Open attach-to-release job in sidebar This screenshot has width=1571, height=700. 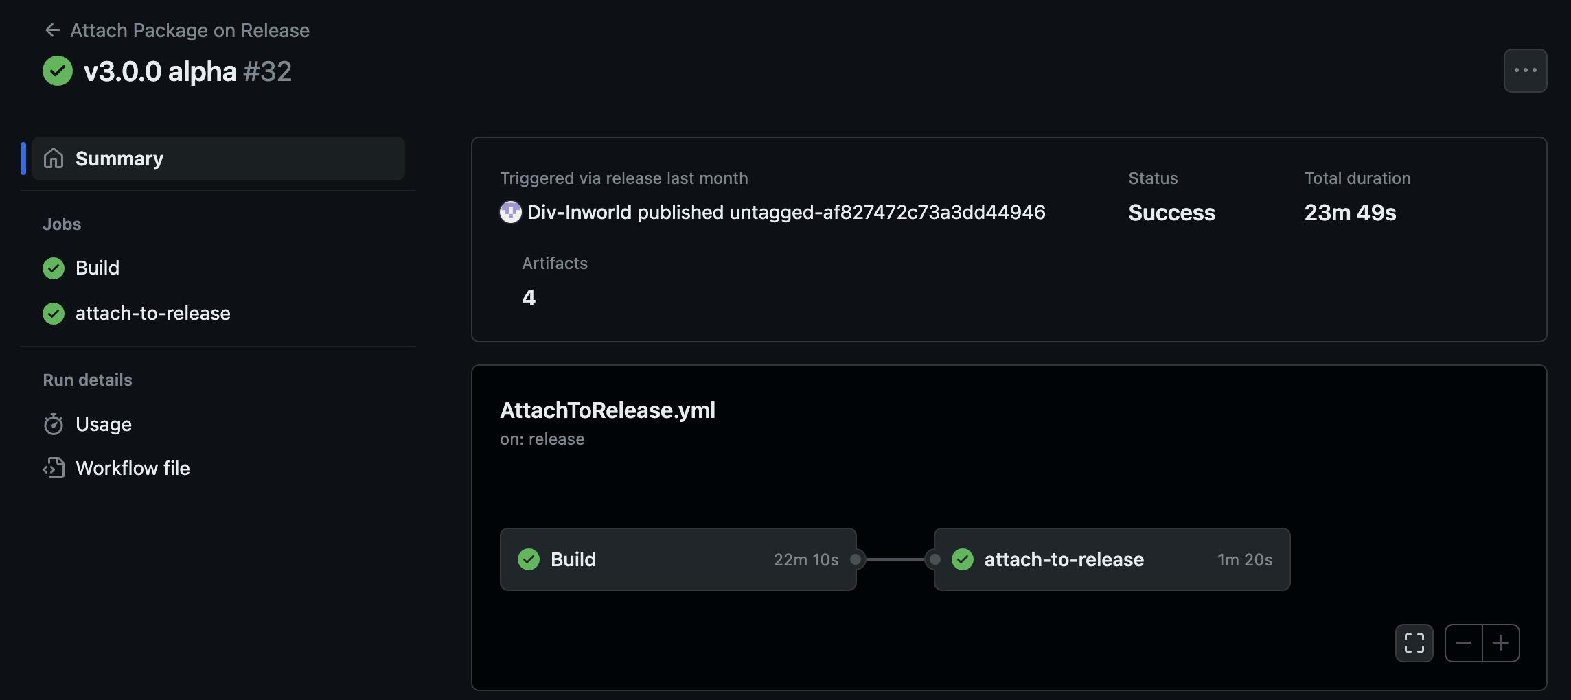click(x=152, y=313)
